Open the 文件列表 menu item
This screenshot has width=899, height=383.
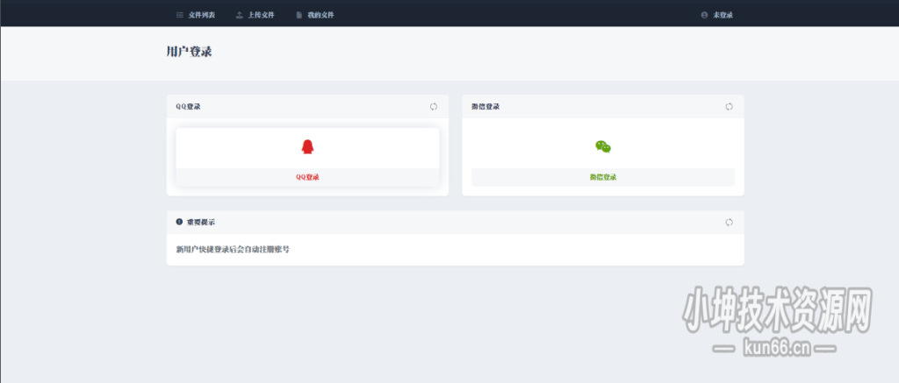(196, 16)
